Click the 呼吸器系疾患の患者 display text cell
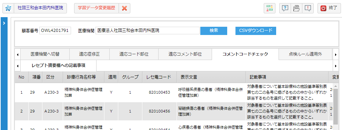Viewport: 342px width, 130px height. tap(211, 93)
